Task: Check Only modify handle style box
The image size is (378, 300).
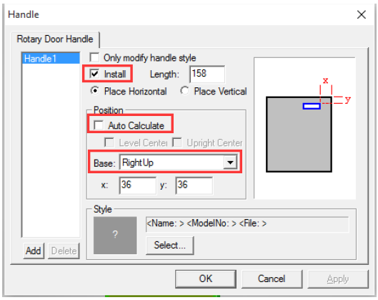Action: tap(94, 58)
